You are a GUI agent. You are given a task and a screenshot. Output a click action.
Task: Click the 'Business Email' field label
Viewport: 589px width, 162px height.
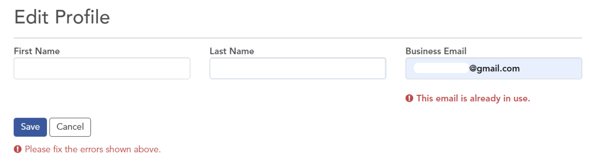click(x=436, y=51)
